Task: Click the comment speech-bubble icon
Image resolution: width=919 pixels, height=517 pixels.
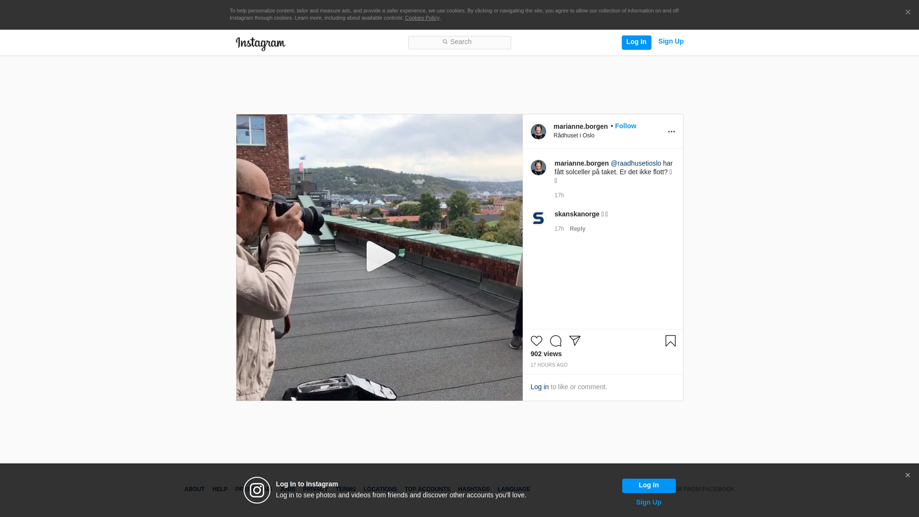Action: pos(555,341)
